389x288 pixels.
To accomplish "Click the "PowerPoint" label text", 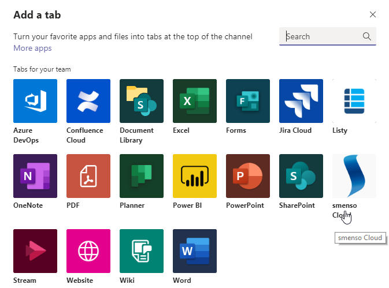I will tap(245, 205).
